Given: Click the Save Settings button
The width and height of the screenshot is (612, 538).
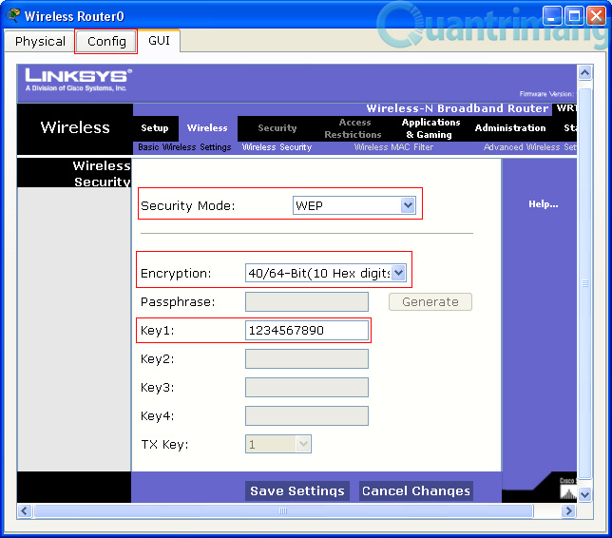Looking at the screenshot, I should [x=296, y=491].
